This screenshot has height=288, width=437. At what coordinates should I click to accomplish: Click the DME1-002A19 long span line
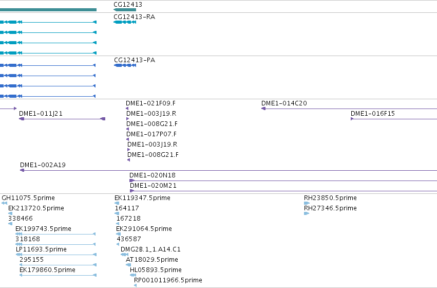(x=229, y=170)
